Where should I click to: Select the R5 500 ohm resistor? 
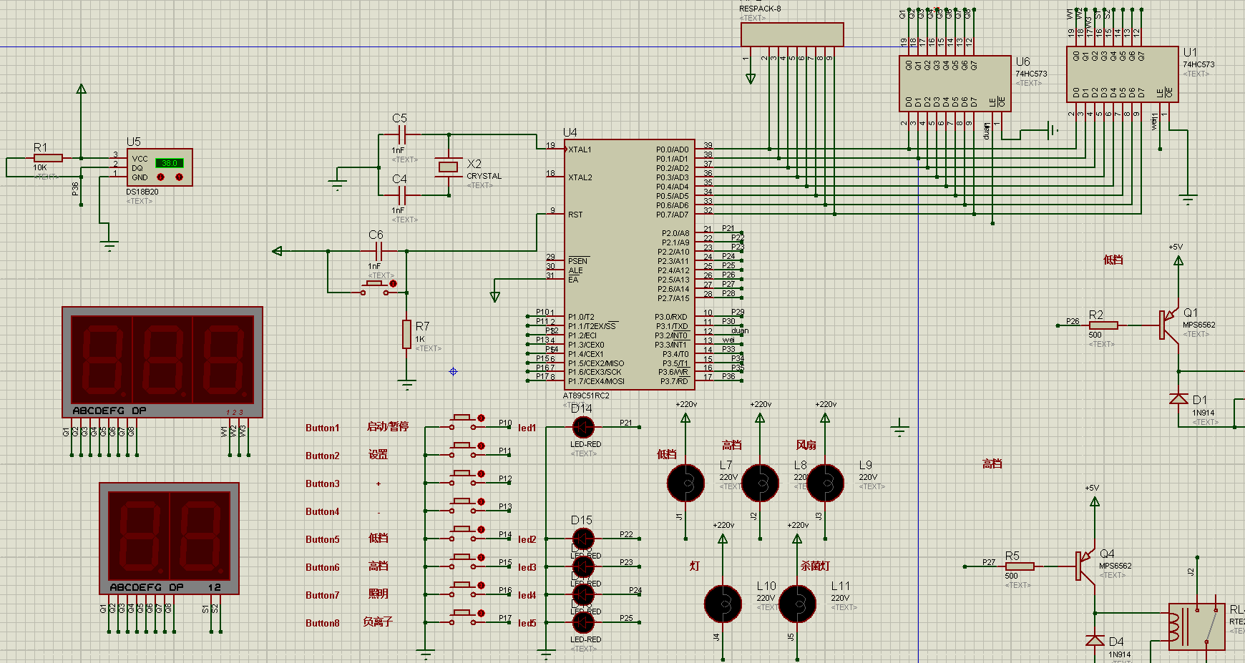tap(1020, 566)
